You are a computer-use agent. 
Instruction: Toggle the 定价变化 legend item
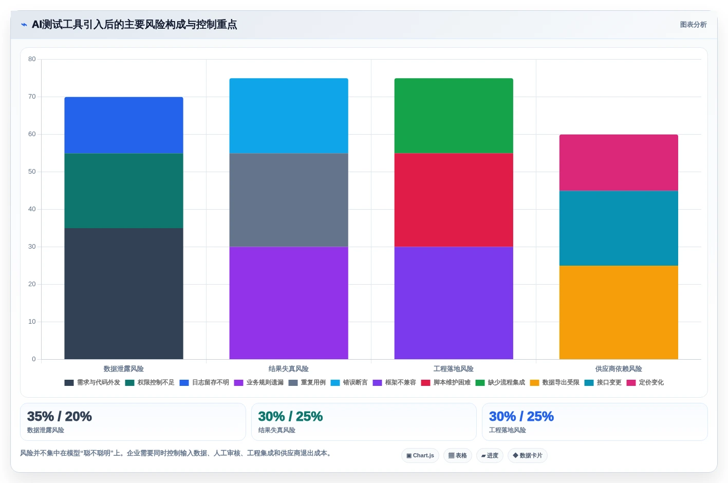[x=645, y=383]
